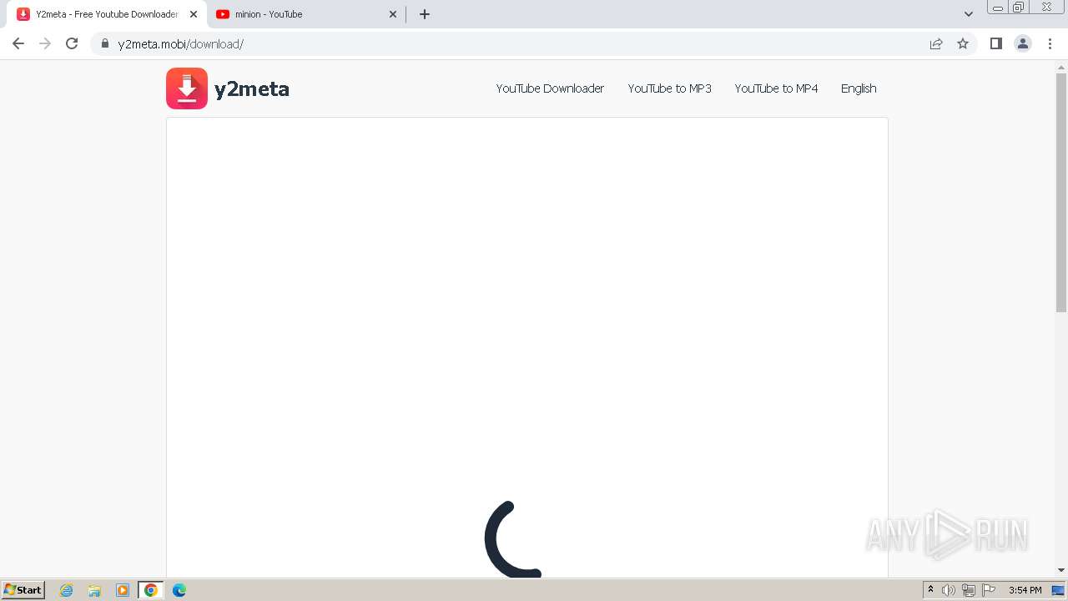Switch to the minion - YouTube tab
Image resolution: width=1068 pixels, height=601 pixels.
pos(305,14)
